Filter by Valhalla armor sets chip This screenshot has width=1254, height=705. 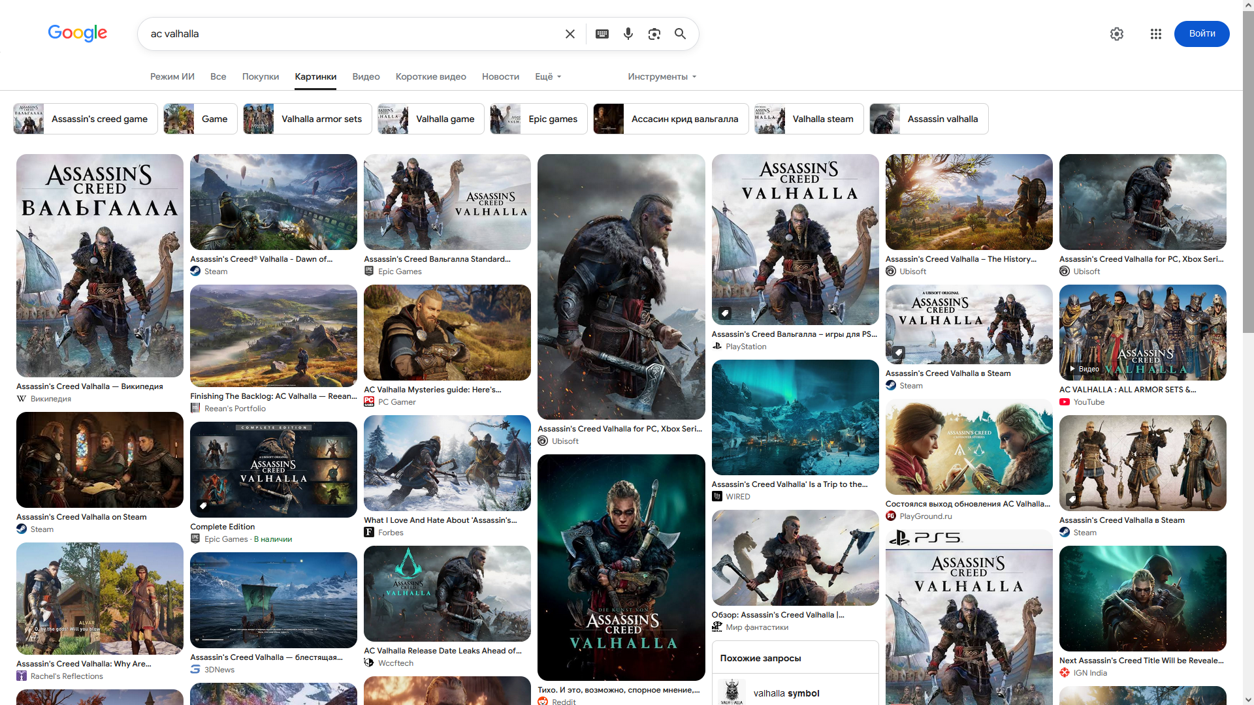pos(308,119)
